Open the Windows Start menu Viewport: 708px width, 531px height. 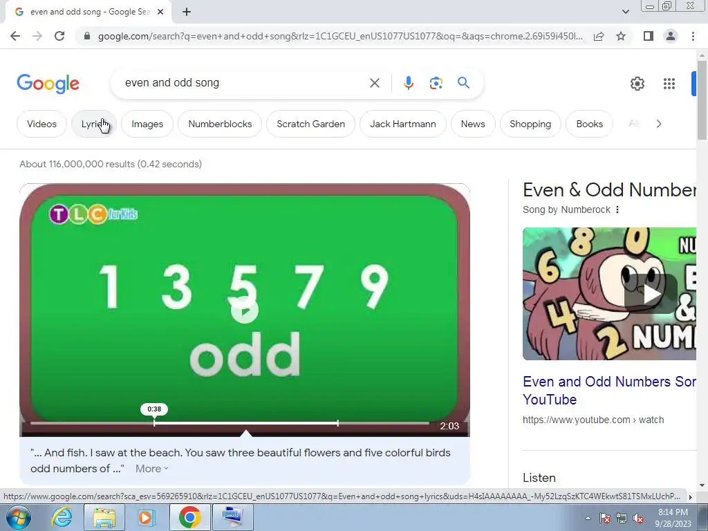pyautogui.click(x=18, y=517)
